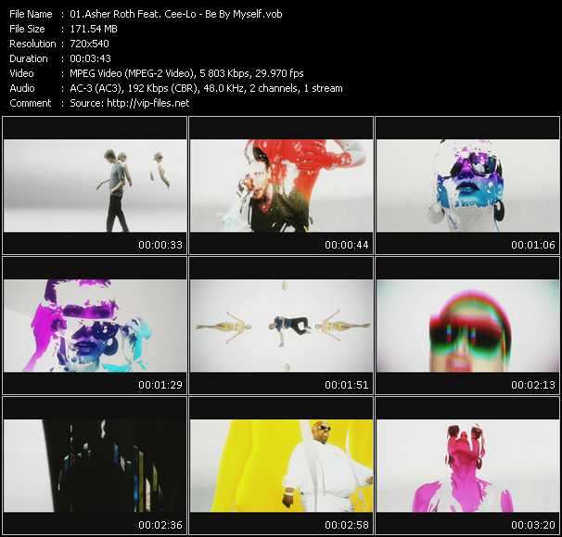The height and width of the screenshot is (537, 562).
Task: Click the resolution value '720x540'
Action: (89, 44)
